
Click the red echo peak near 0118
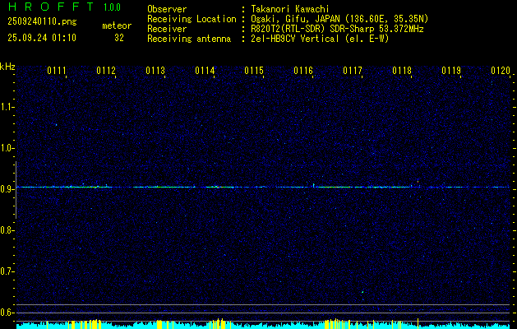[418, 181]
